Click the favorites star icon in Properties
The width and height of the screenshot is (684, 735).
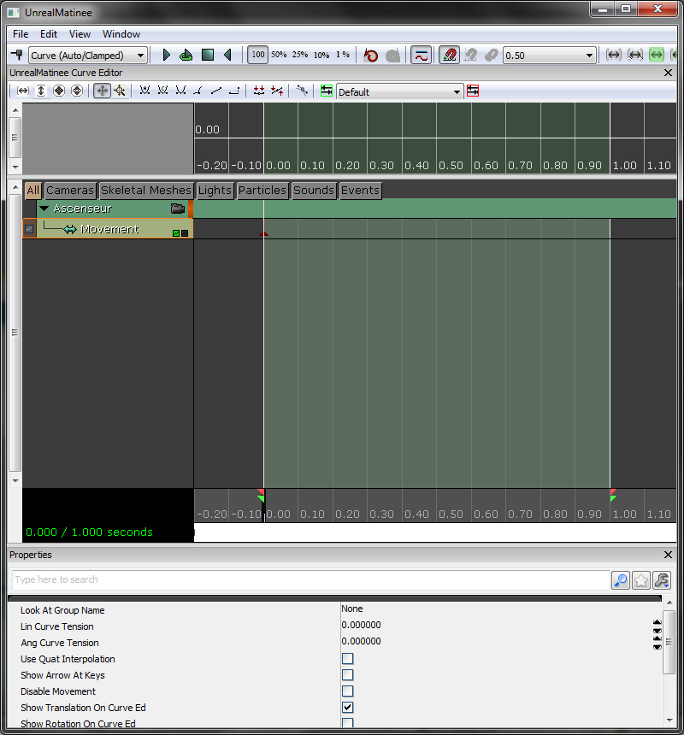[x=641, y=580]
